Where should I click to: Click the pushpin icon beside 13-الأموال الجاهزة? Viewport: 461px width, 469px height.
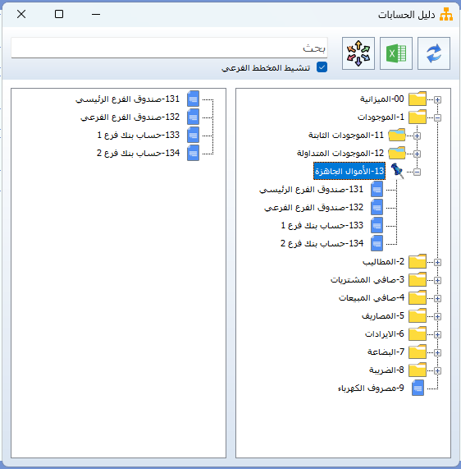tap(397, 171)
